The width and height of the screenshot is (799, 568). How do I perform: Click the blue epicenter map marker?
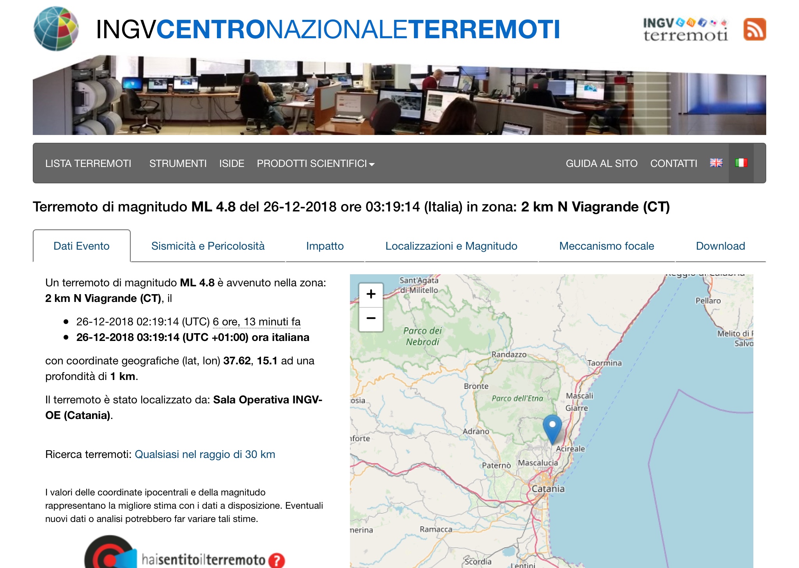(552, 429)
